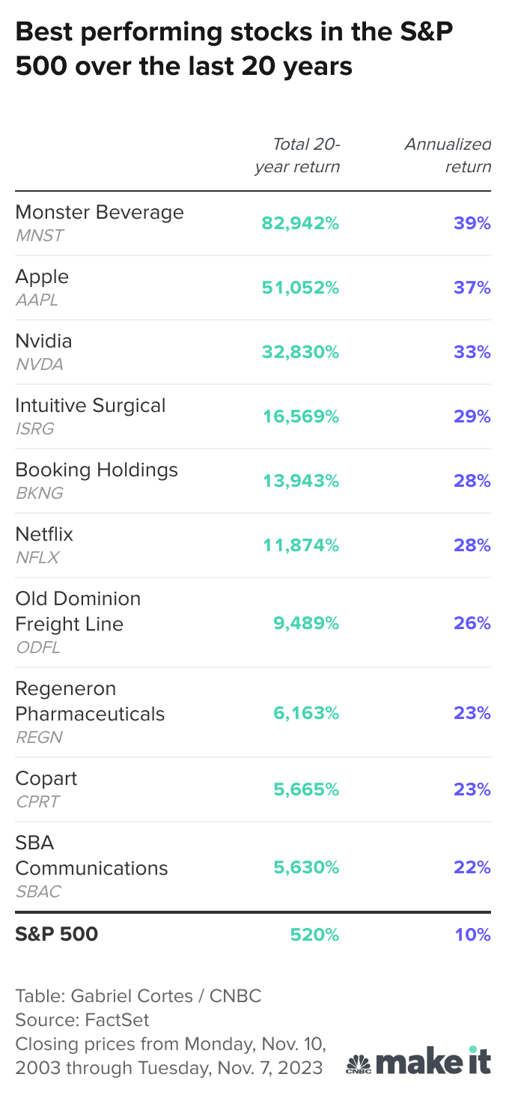Select the Copart company name
Screen dimensions: 506x1095
tap(46, 778)
